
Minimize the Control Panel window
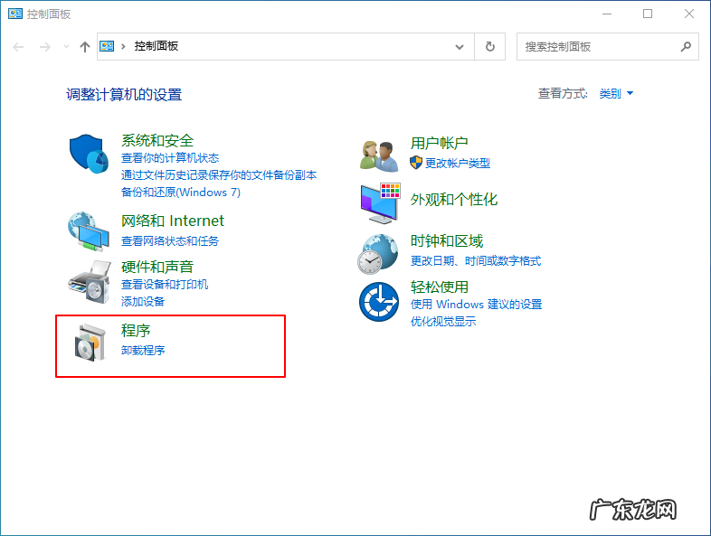607,14
